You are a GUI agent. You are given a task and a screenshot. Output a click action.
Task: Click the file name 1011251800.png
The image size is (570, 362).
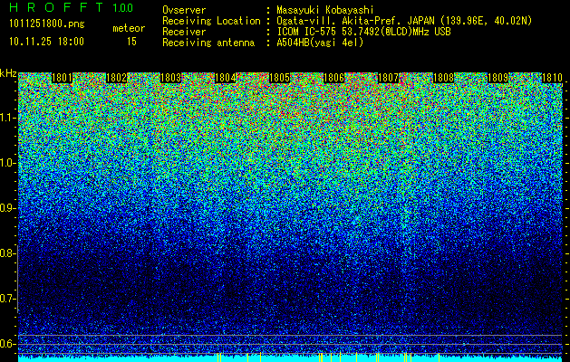tap(47, 24)
